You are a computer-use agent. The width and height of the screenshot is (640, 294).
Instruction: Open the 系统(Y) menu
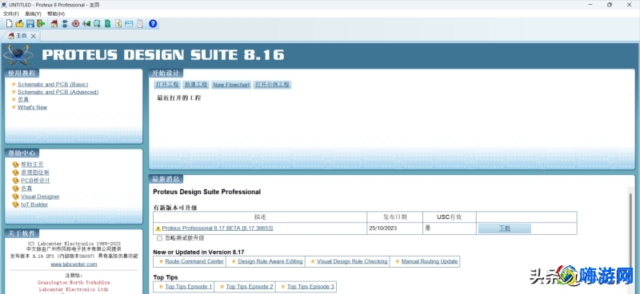pyautogui.click(x=33, y=14)
